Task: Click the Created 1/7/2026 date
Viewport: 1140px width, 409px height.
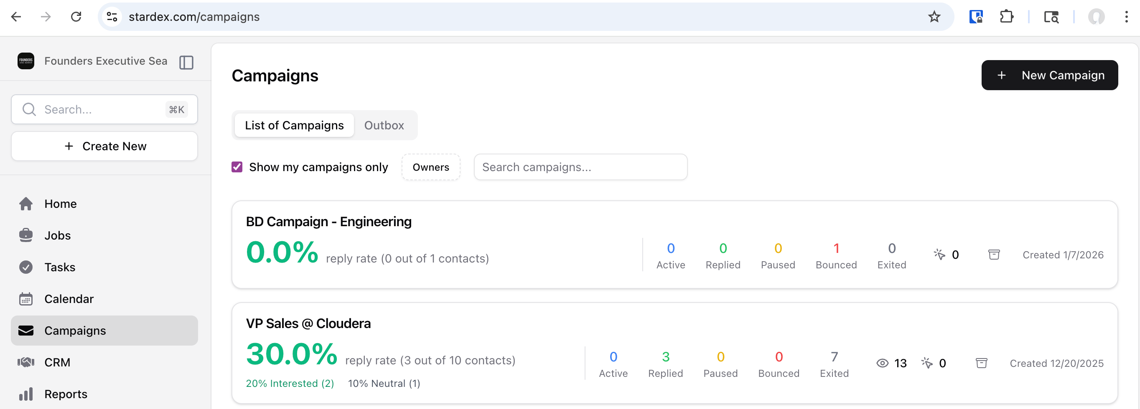Action: tap(1063, 255)
